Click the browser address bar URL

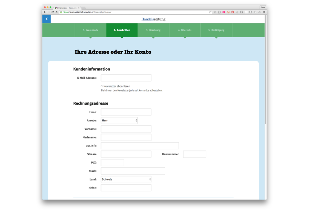(x=87, y=12)
